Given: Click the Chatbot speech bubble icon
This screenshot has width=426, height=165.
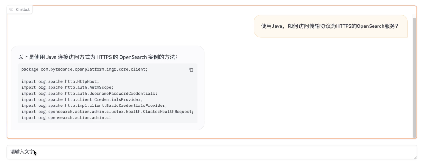Looking at the screenshot, I should click(x=11, y=9).
